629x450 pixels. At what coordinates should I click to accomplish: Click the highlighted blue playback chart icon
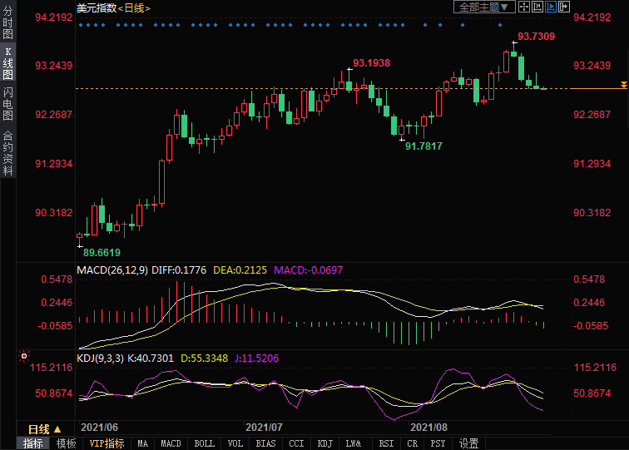(x=551, y=7)
